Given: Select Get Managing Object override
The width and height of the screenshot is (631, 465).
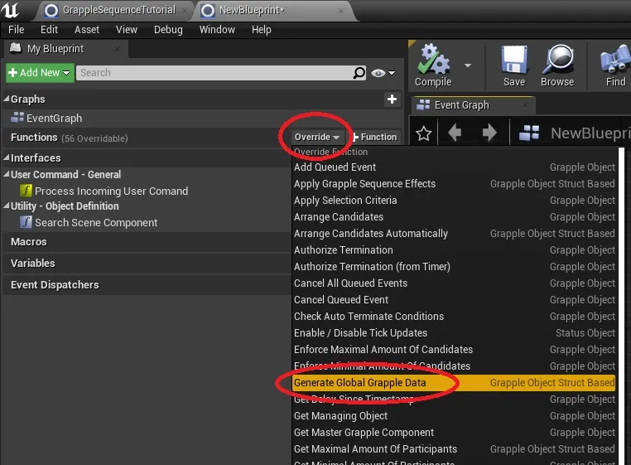Looking at the screenshot, I should [x=454, y=415].
